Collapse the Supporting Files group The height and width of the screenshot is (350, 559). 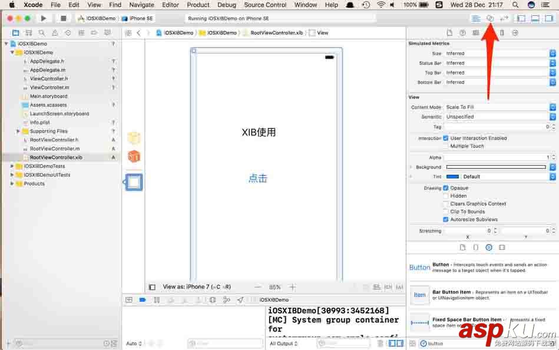click(x=16, y=131)
